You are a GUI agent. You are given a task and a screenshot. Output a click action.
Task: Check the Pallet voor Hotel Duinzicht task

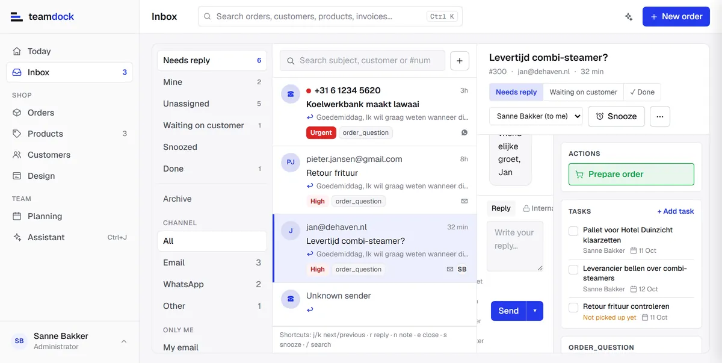(573, 231)
